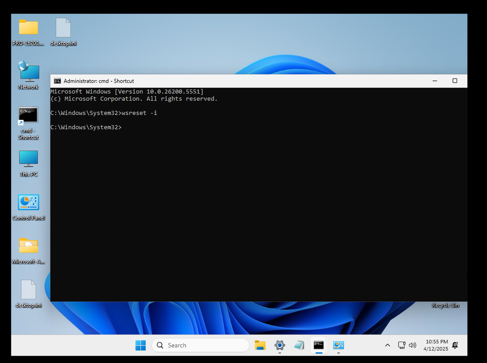Click the Command Prompt taskbar icon

[319, 345]
